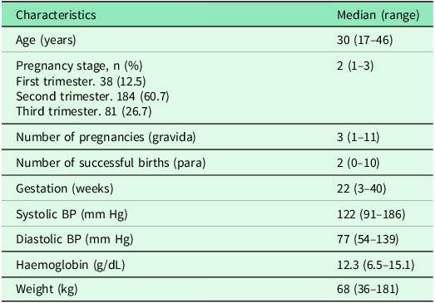Screen dimensions: 435x303
Task: Select the Age (years) row label
Action: 46,40
